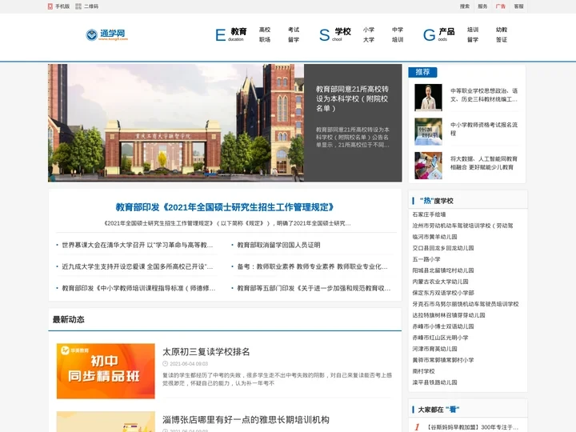The height and width of the screenshot is (432, 576).
Task: Select 留学 under 产品 menu
Action: tap(473, 39)
